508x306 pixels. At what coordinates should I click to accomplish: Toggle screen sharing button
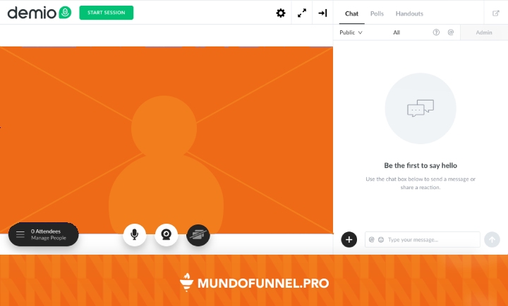click(x=198, y=235)
